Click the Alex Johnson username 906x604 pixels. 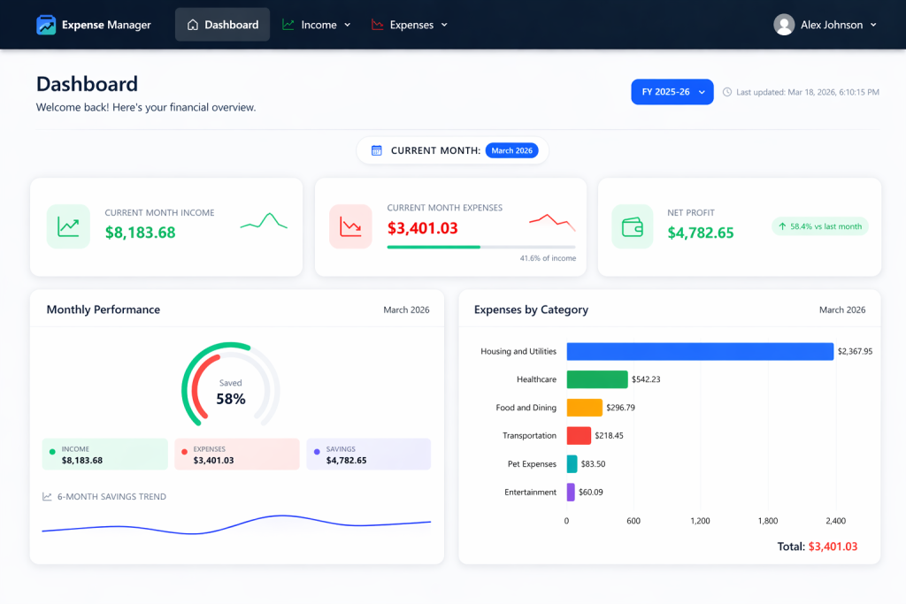[832, 25]
